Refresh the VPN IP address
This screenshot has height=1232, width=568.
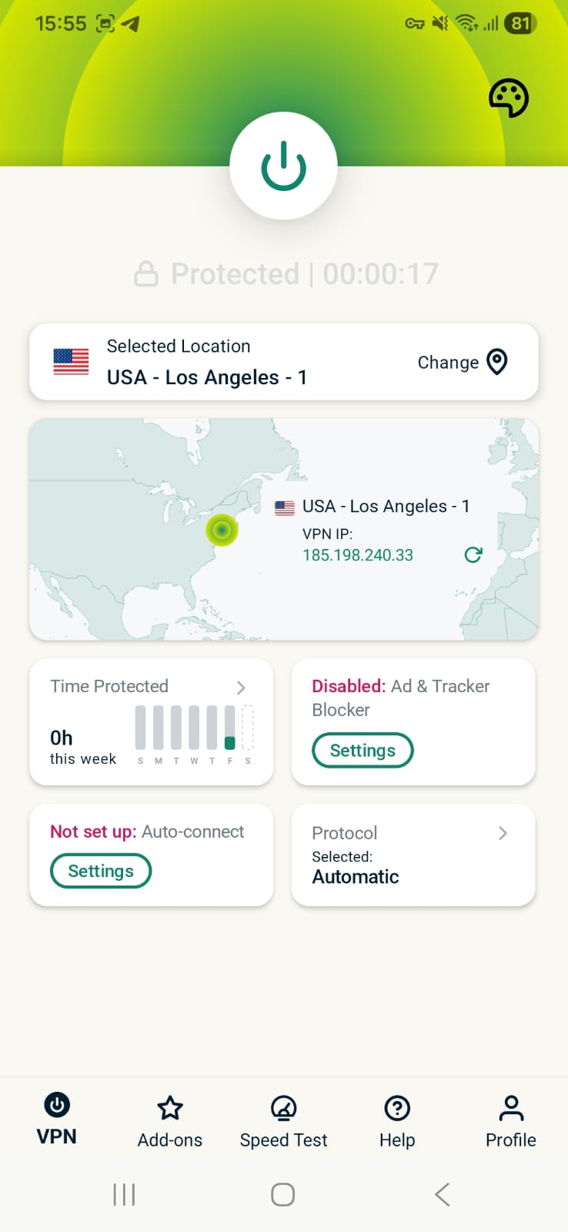(x=473, y=554)
